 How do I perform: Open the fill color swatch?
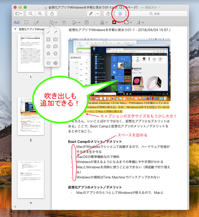pos(126,22)
